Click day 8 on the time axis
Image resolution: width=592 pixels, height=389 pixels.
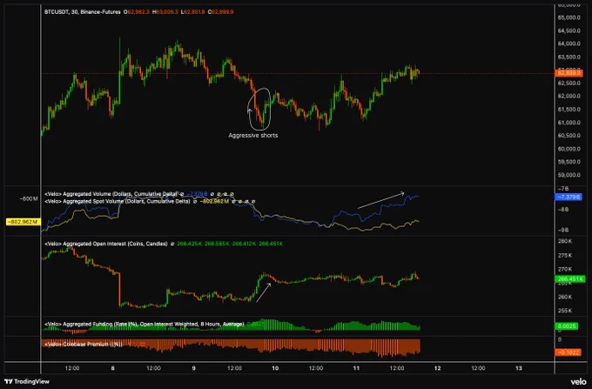click(112, 368)
